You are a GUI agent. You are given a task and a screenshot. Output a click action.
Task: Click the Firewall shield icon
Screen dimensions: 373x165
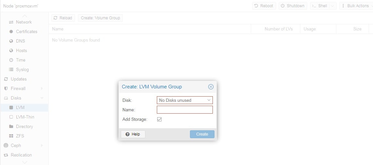pos(6,88)
